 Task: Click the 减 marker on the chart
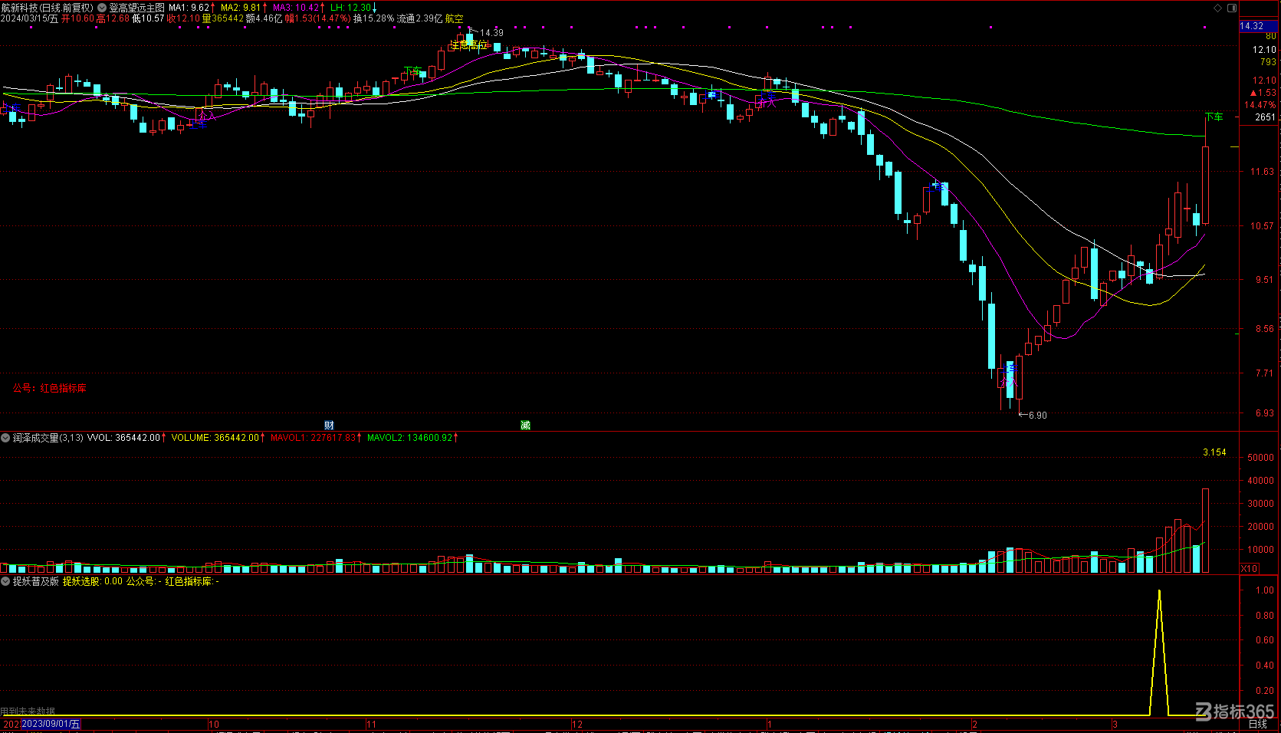tap(525, 425)
